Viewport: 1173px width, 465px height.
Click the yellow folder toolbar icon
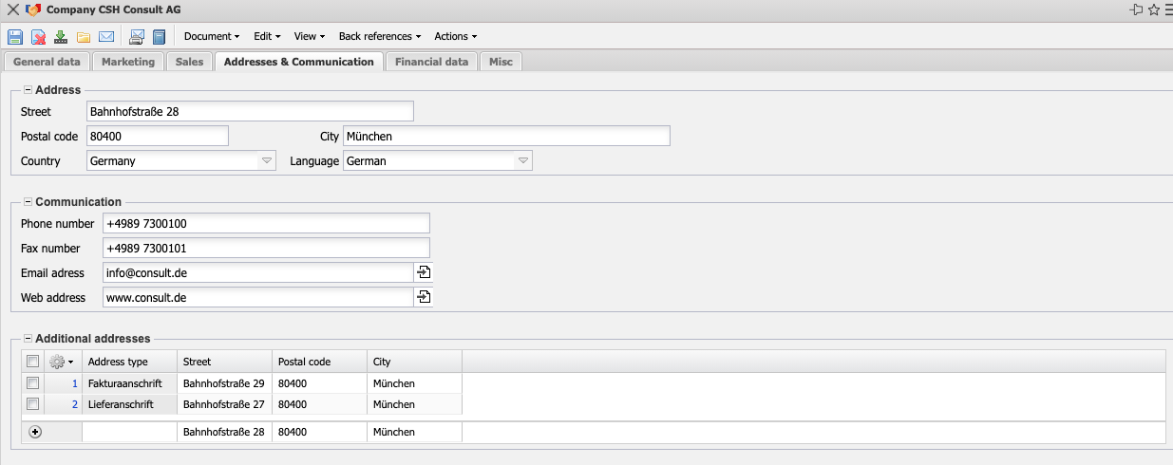(84, 37)
